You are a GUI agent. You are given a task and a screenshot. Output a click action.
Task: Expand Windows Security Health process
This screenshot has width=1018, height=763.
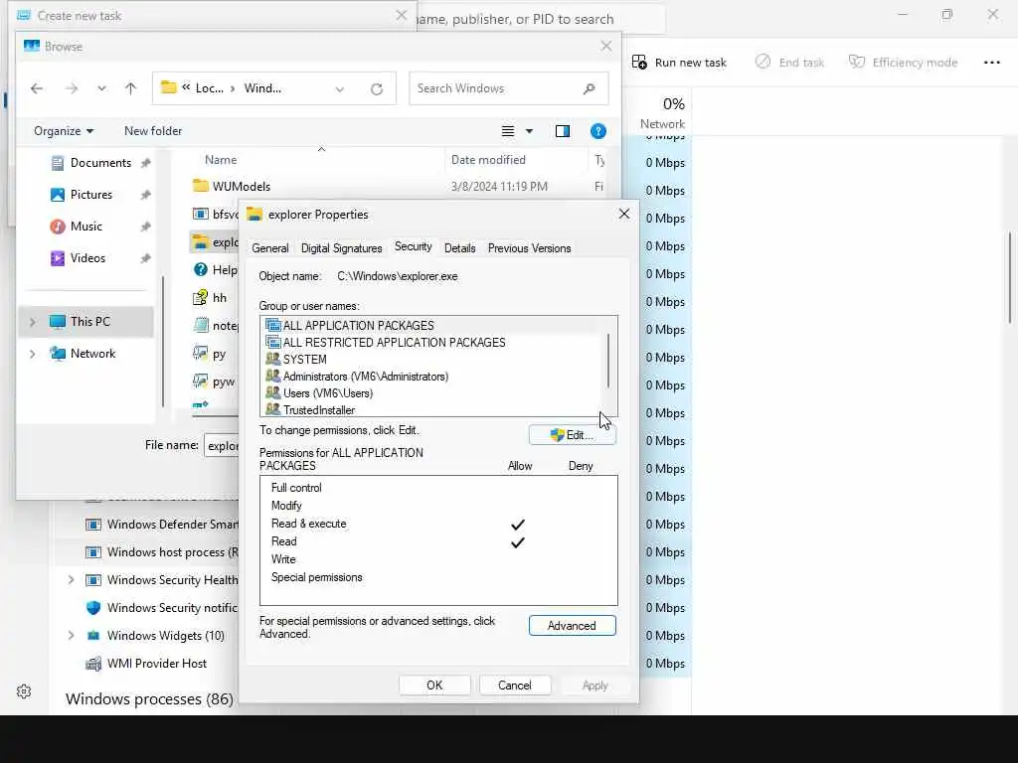coord(71,580)
